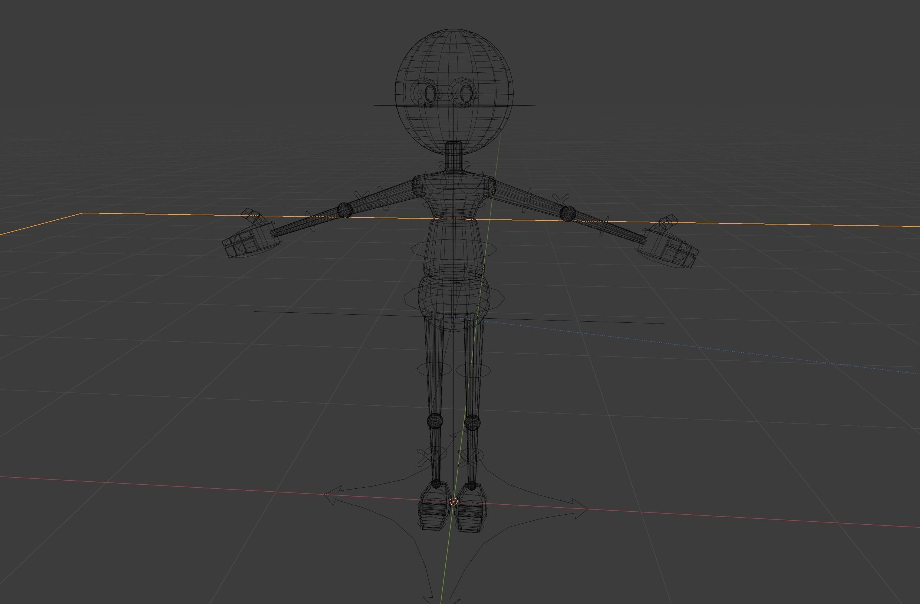Click the knee joint sphere on screen right
920x604 pixels.
472,422
